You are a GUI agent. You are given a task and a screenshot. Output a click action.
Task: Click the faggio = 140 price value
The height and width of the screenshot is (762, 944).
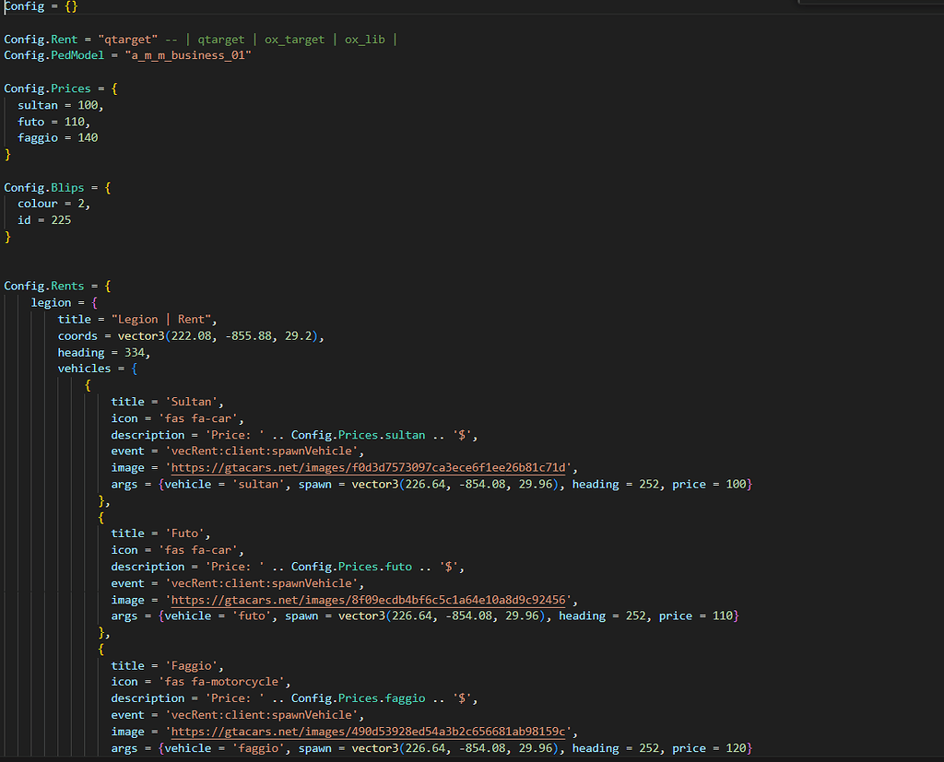87,138
